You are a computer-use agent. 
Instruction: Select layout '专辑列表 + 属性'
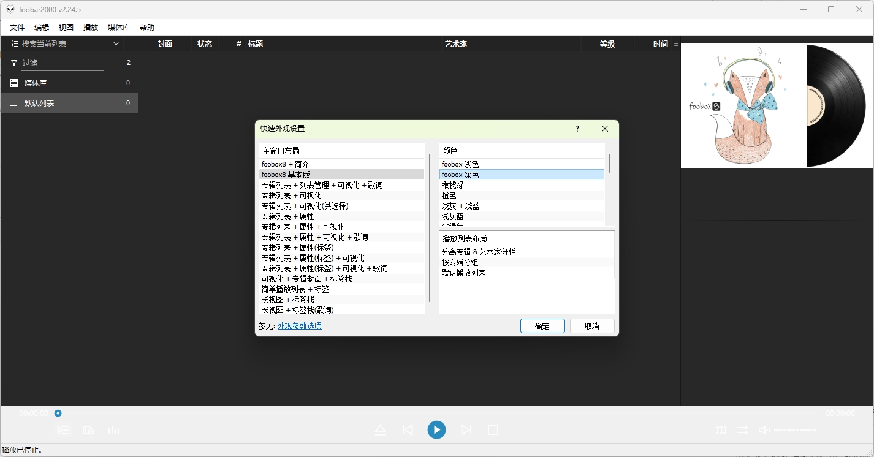tap(341, 216)
